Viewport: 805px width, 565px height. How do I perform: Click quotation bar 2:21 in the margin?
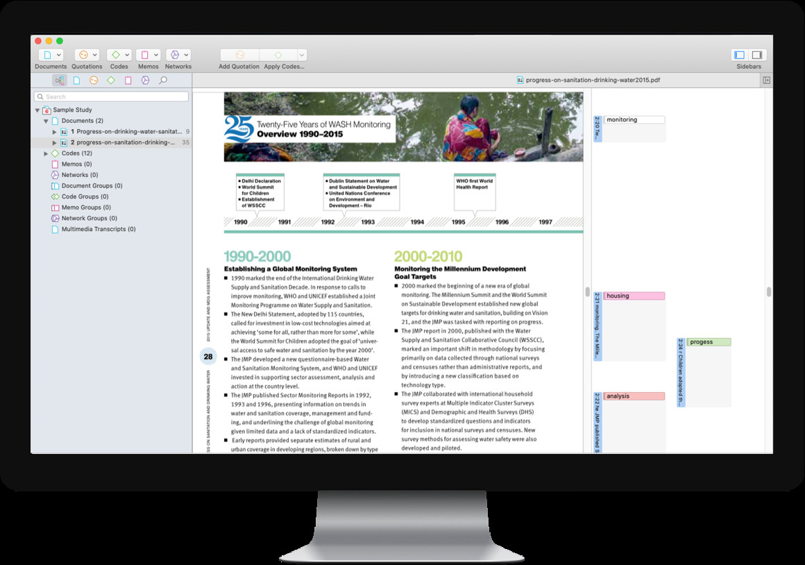(598, 326)
